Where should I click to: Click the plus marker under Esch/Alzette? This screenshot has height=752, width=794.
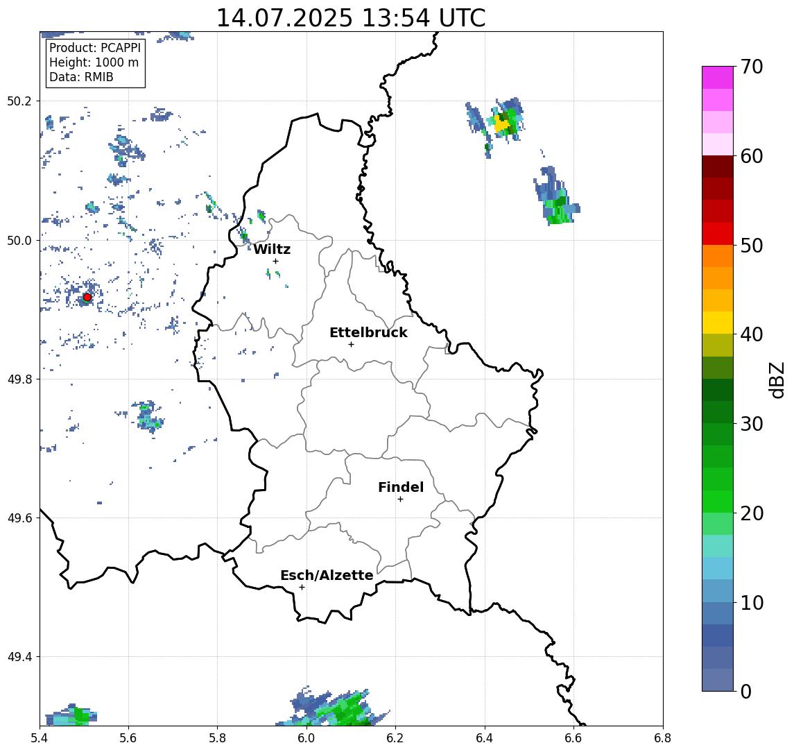click(x=302, y=588)
